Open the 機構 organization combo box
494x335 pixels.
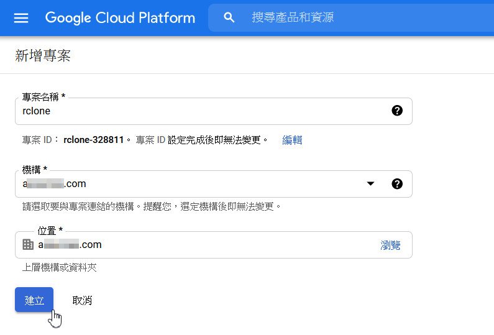(x=186, y=184)
